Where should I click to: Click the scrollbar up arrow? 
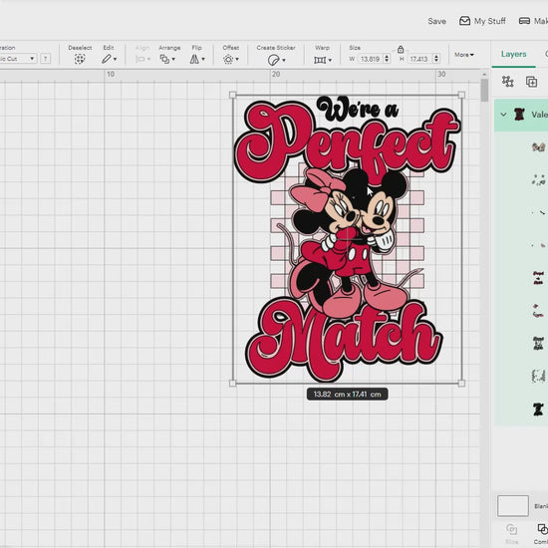point(484,74)
